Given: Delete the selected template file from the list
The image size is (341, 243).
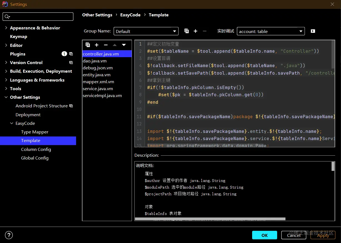Looking at the screenshot, I should (x=106, y=45).
